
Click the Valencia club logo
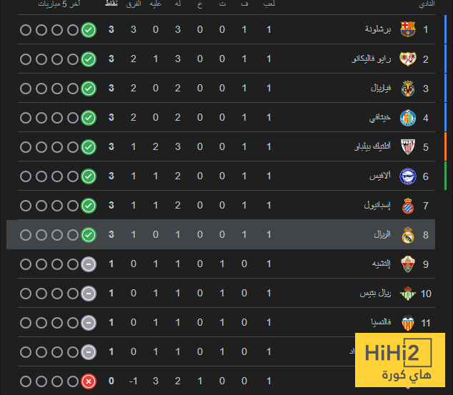coord(408,322)
